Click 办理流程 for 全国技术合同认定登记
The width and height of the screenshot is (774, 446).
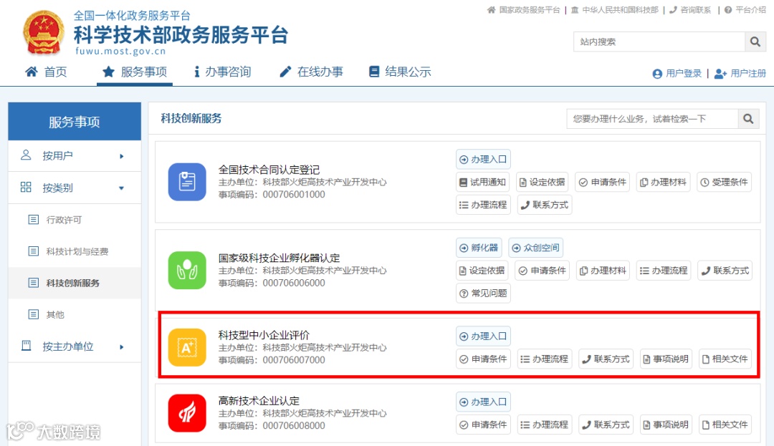[x=483, y=205]
